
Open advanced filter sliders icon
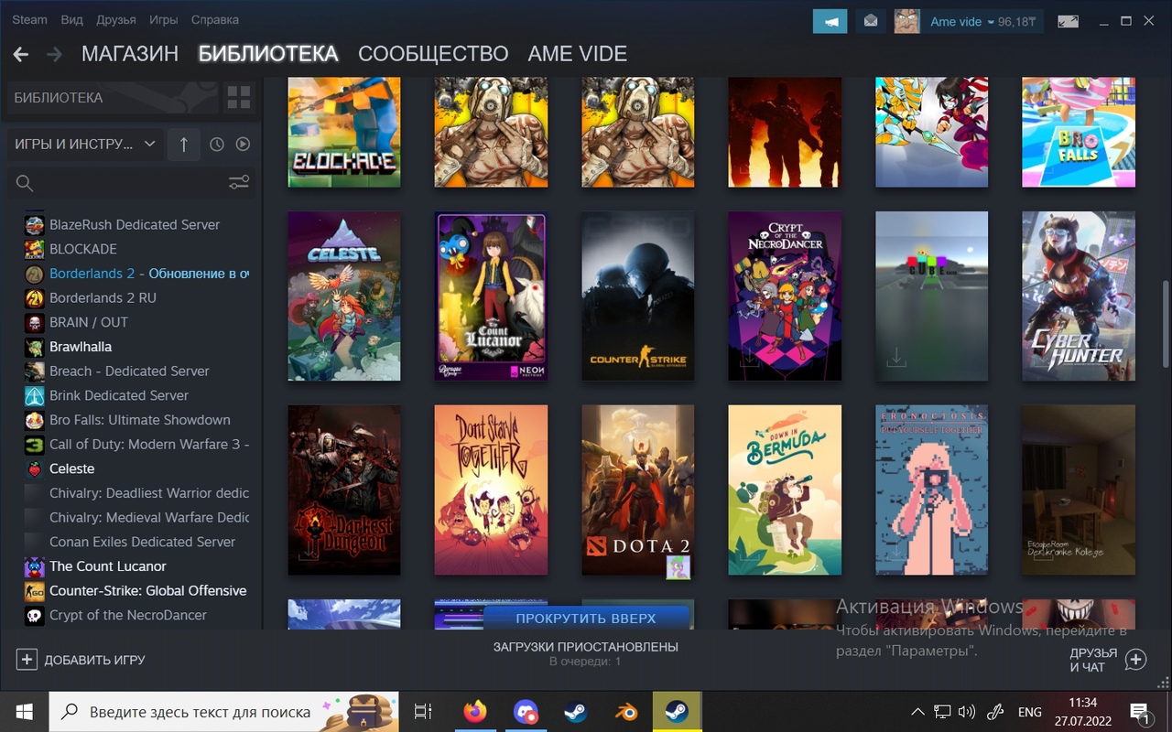tap(239, 183)
